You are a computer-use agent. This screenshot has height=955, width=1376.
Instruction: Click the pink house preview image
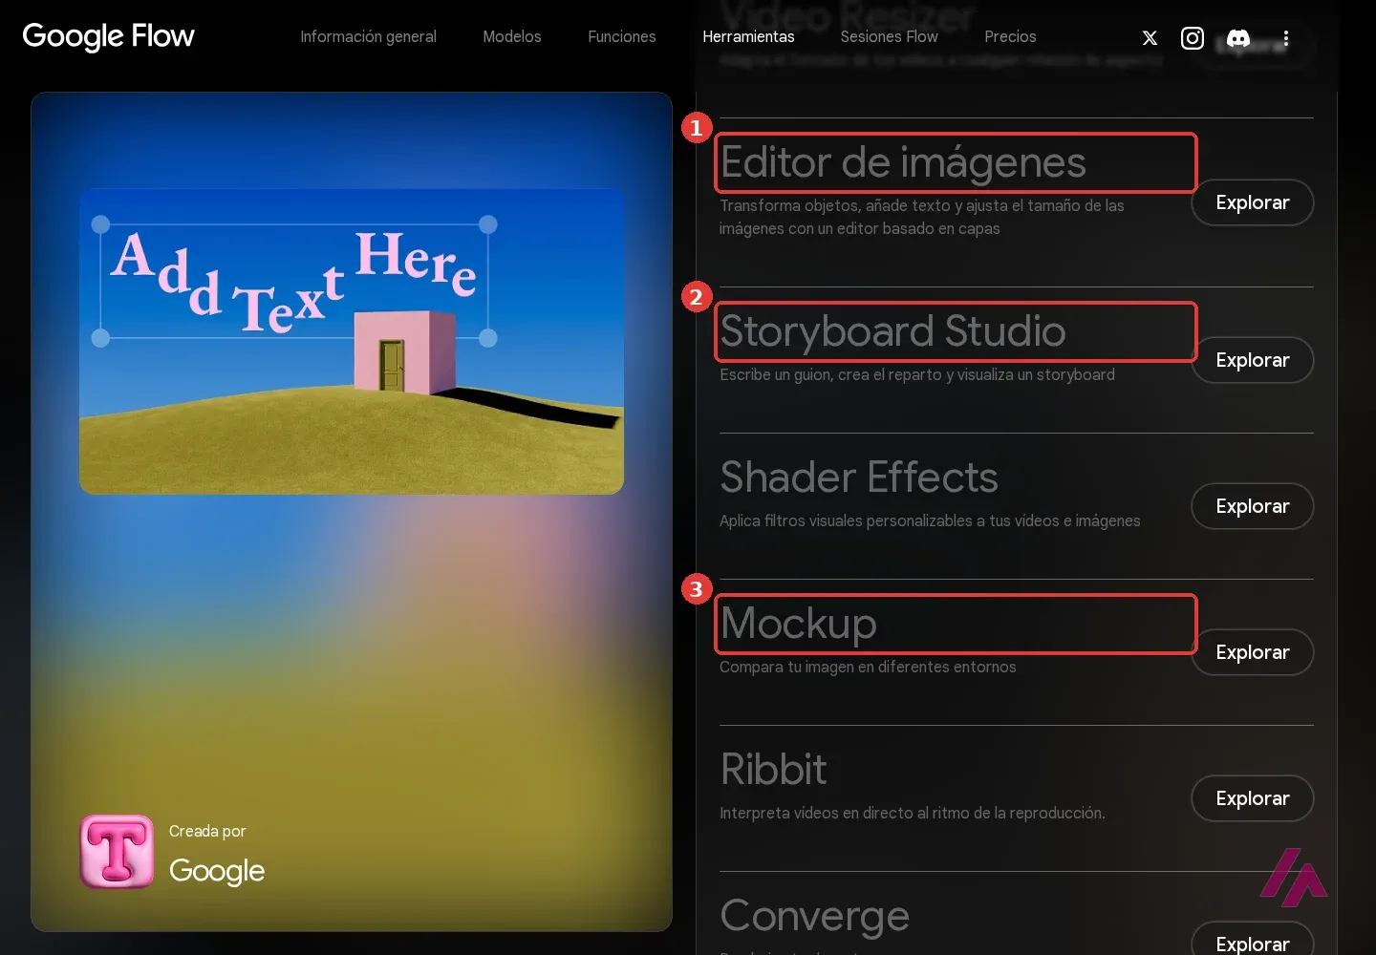point(352,341)
